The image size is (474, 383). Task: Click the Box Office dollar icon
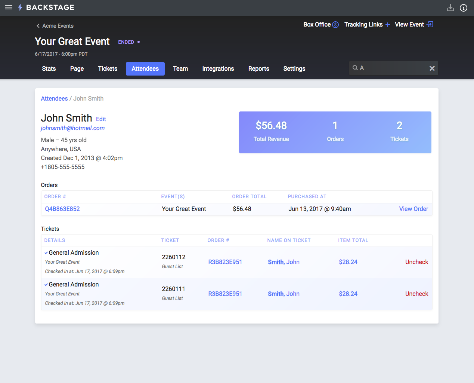pos(335,25)
